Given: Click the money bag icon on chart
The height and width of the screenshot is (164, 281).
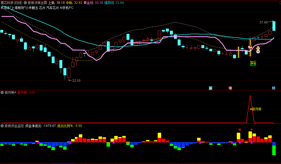Looking at the screenshot, I should coord(258,48).
